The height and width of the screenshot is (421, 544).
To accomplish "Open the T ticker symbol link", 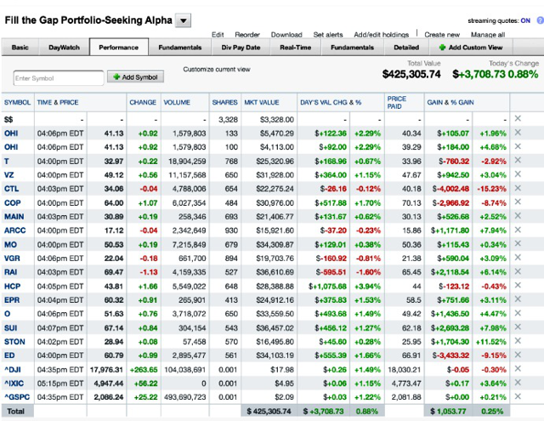I will [x=7, y=161].
